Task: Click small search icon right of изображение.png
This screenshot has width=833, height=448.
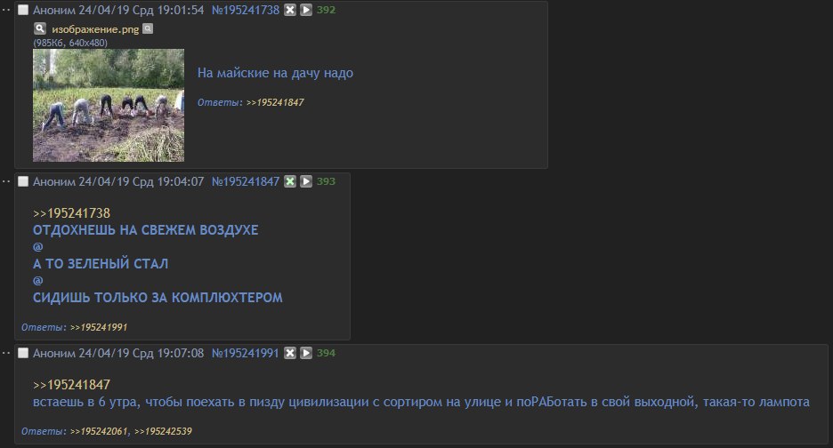Action: click(148, 28)
